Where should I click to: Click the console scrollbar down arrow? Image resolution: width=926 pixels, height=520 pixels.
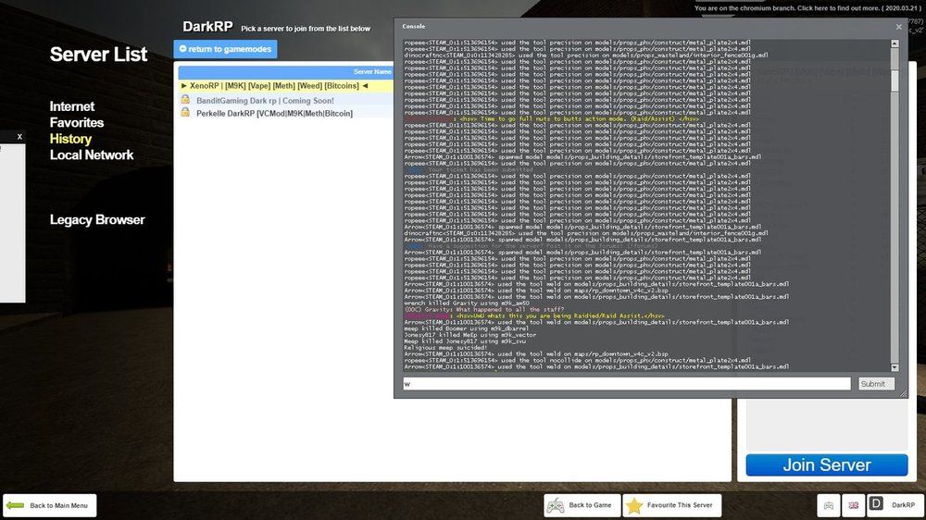(895, 366)
